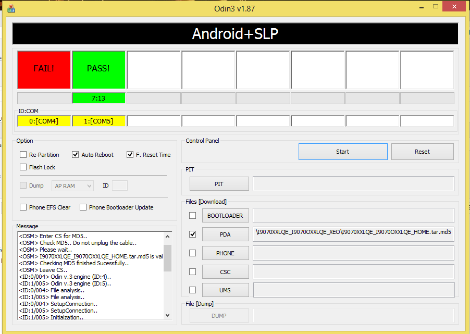Browse for a PHONE file
The image size is (470, 334).
pos(226,253)
